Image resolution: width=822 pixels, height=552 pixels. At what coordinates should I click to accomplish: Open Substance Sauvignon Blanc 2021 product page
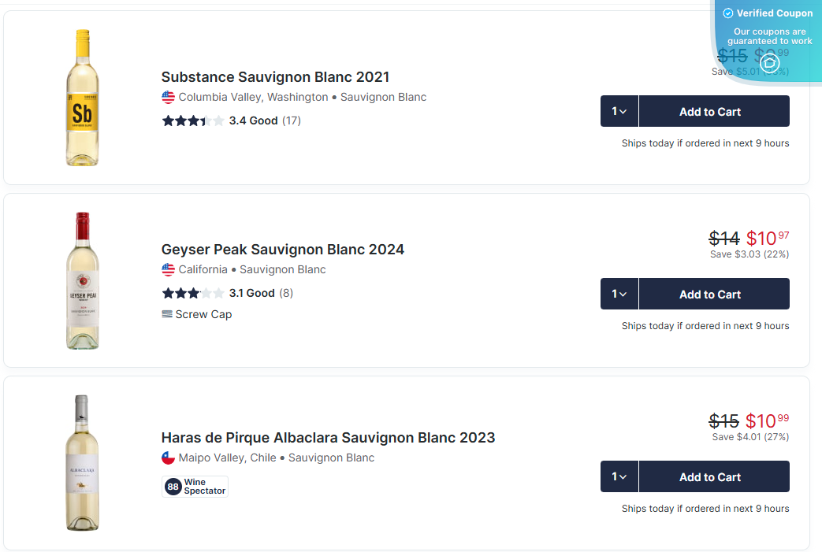(275, 77)
